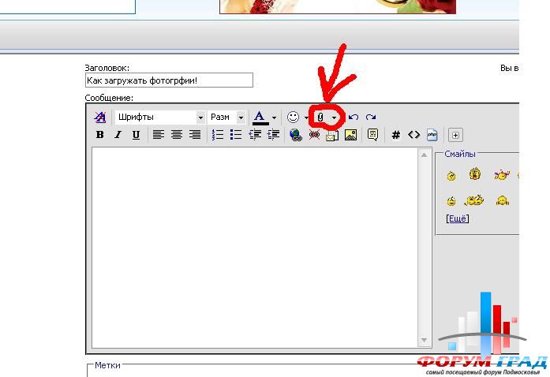Insert a hyperlink with globe icon

pos(296,135)
